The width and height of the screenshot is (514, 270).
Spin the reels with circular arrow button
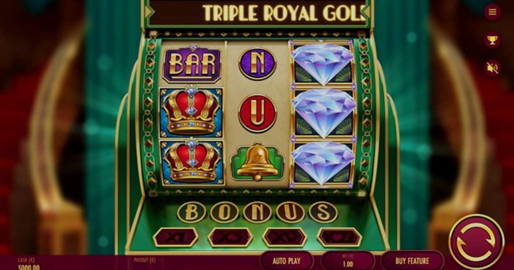coord(476,242)
